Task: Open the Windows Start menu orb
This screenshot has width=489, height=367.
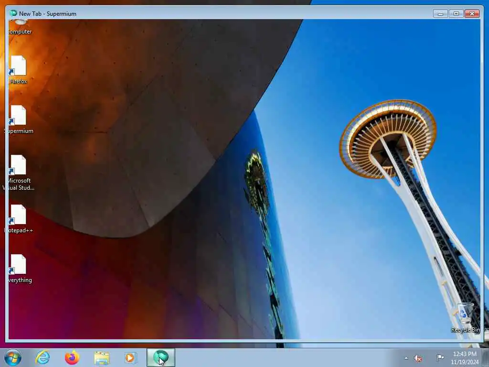Action: pos(13,357)
